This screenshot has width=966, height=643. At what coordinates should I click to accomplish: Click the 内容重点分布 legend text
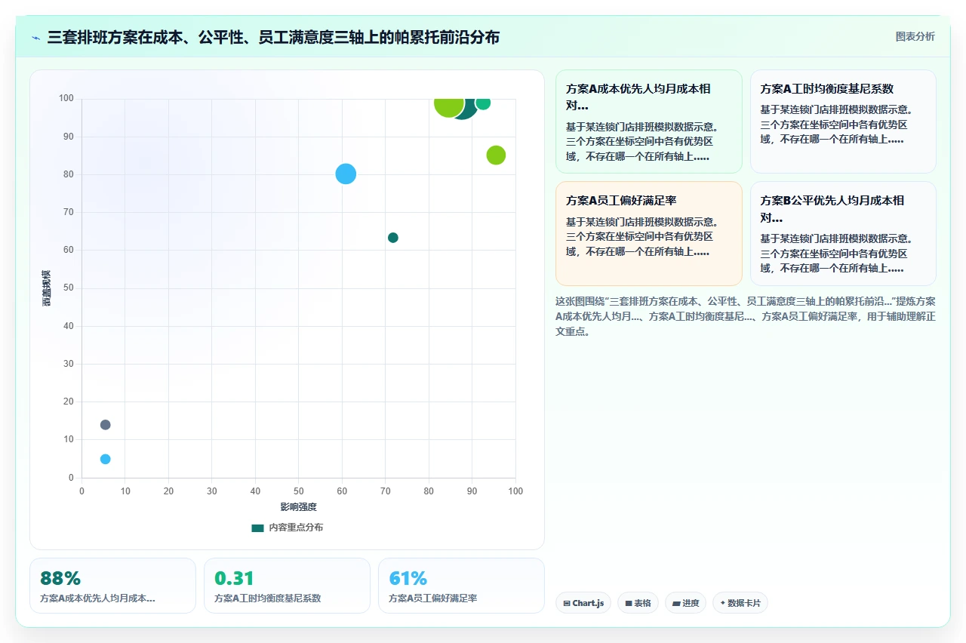click(x=296, y=528)
